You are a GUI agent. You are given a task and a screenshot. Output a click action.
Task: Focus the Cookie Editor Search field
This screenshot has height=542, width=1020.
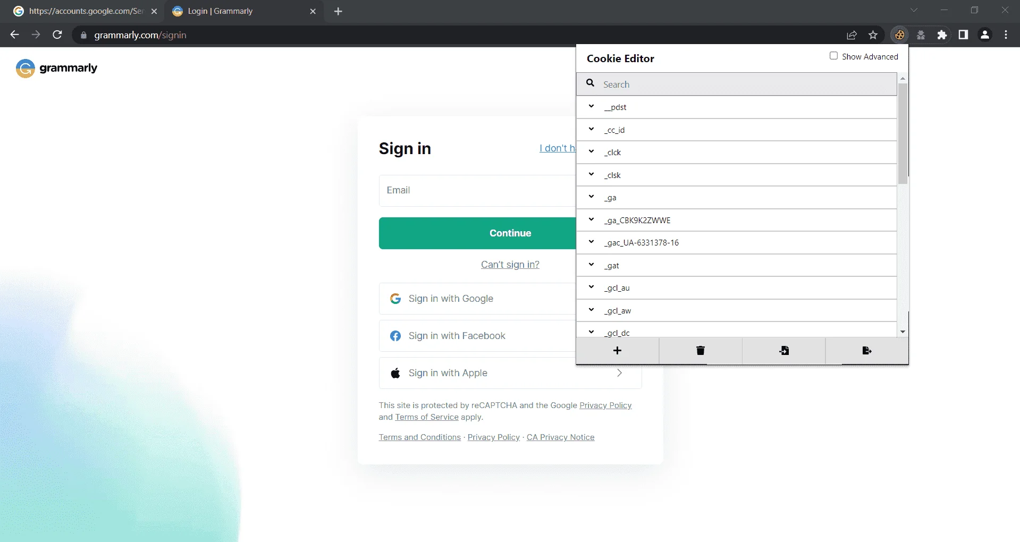coord(736,84)
